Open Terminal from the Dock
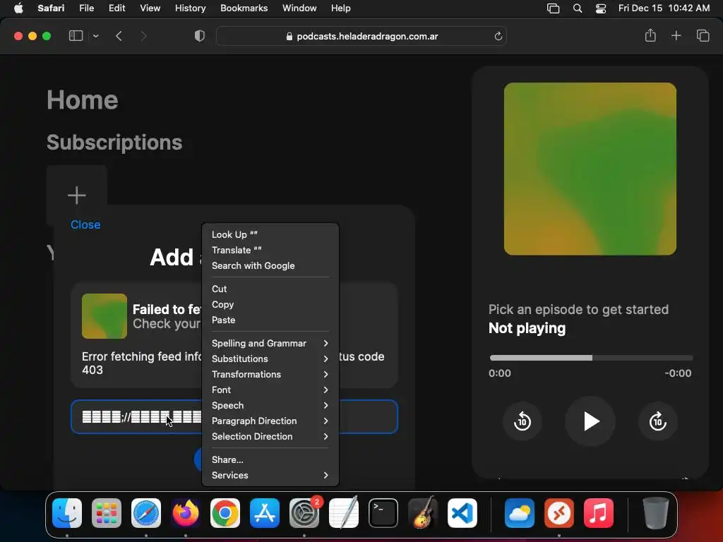 pyautogui.click(x=383, y=513)
